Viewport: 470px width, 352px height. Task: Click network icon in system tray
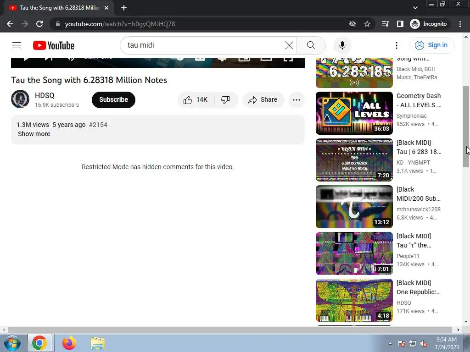[x=413, y=343]
